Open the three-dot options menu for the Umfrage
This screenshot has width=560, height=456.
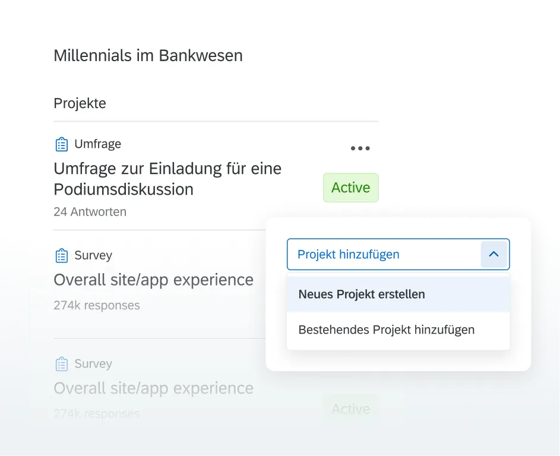pos(360,148)
